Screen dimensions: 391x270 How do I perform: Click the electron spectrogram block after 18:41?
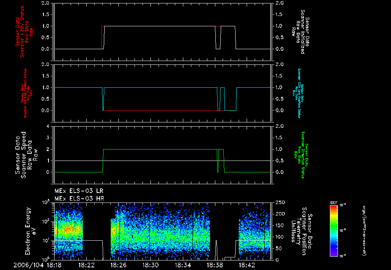click(x=255, y=231)
